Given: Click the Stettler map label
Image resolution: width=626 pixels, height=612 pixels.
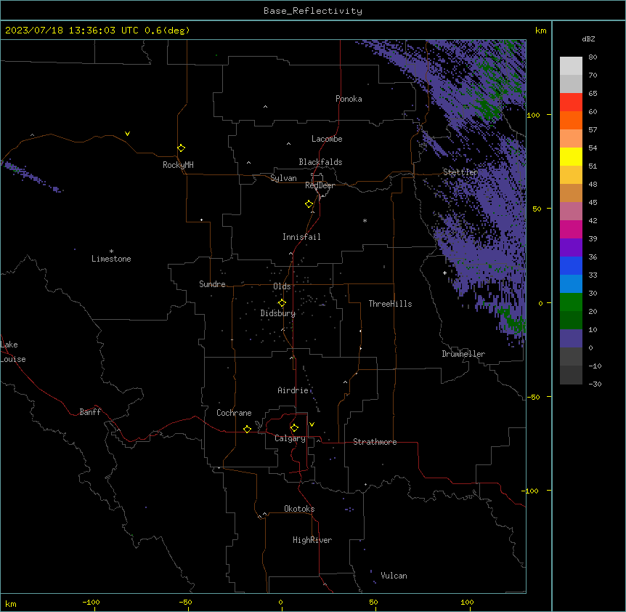Looking at the screenshot, I should click(x=460, y=172).
